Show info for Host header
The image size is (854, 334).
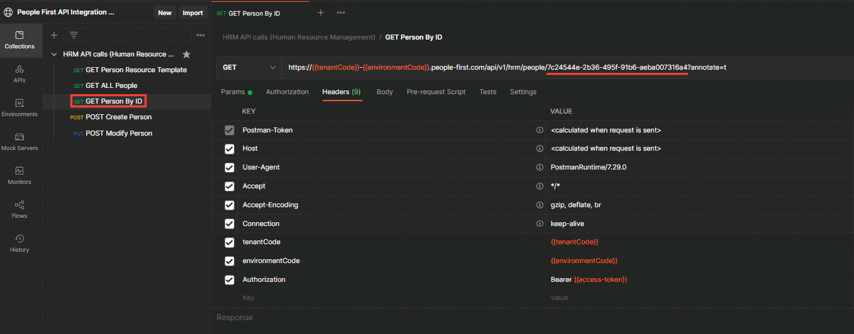tap(539, 149)
